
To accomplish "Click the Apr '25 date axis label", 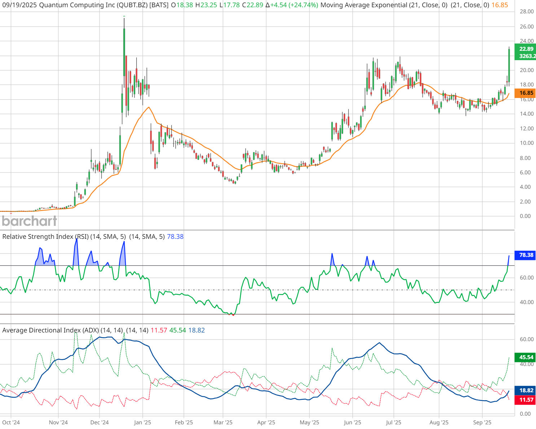I will pos(266,423).
